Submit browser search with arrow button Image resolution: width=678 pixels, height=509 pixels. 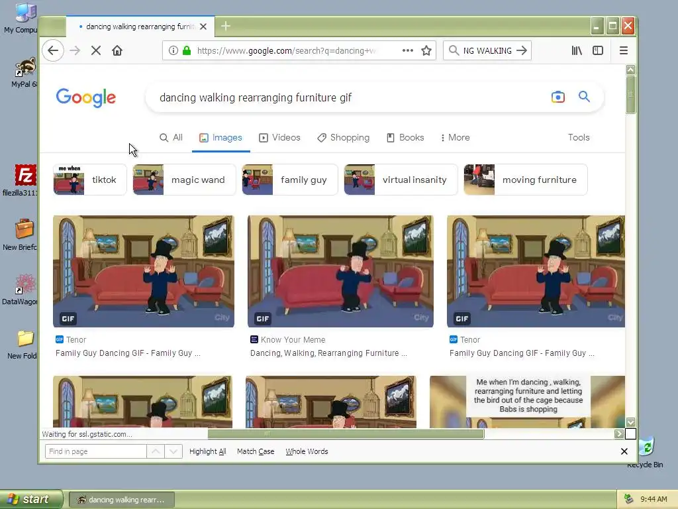click(522, 50)
